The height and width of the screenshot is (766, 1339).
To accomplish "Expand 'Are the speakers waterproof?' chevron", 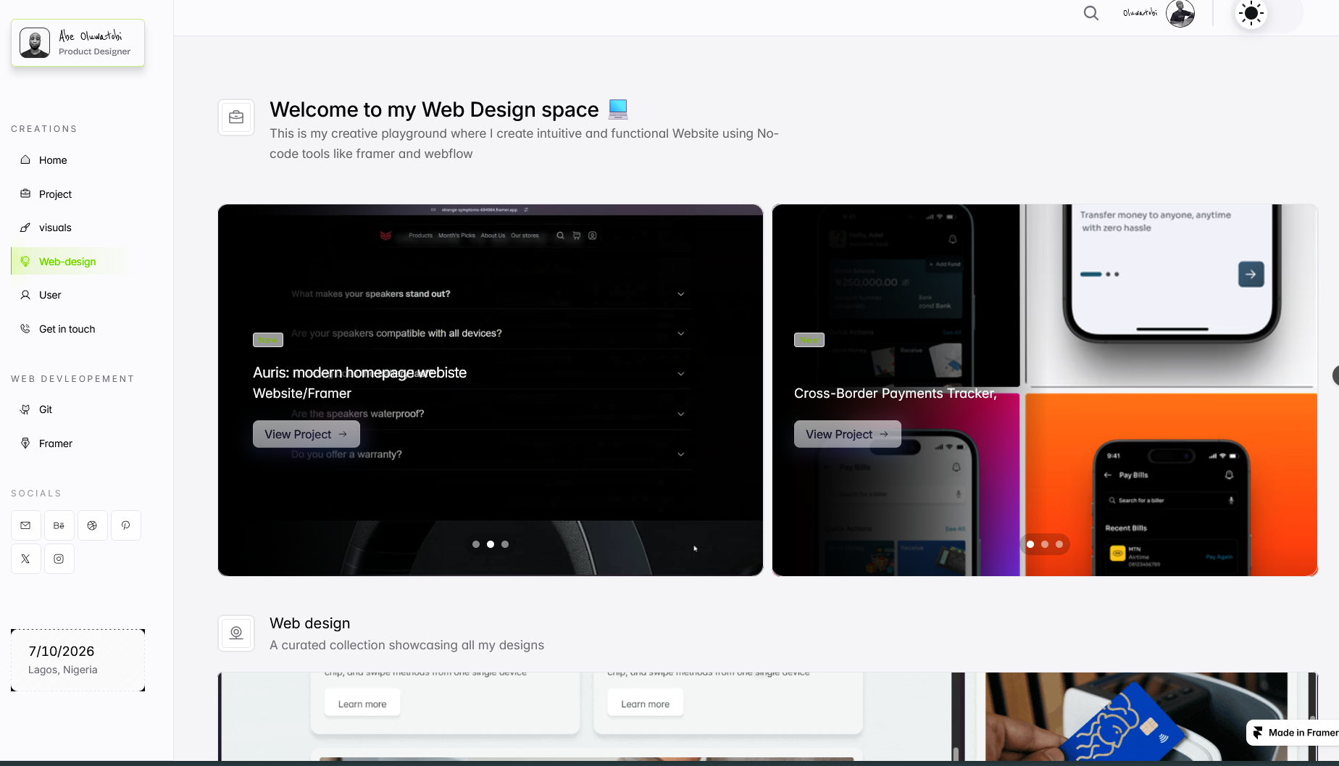I will coord(681,414).
